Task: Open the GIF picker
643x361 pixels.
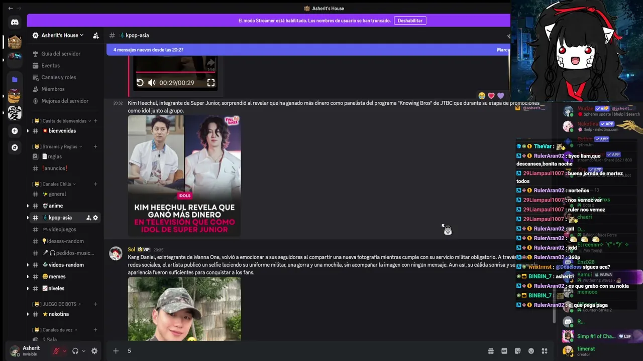Action: coord(504,351)
